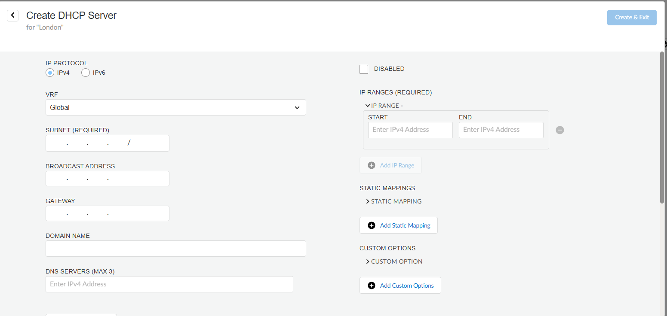Click the Add Custom Options button
This screenshot has width=667, height=316.
[x=400, y=285]
